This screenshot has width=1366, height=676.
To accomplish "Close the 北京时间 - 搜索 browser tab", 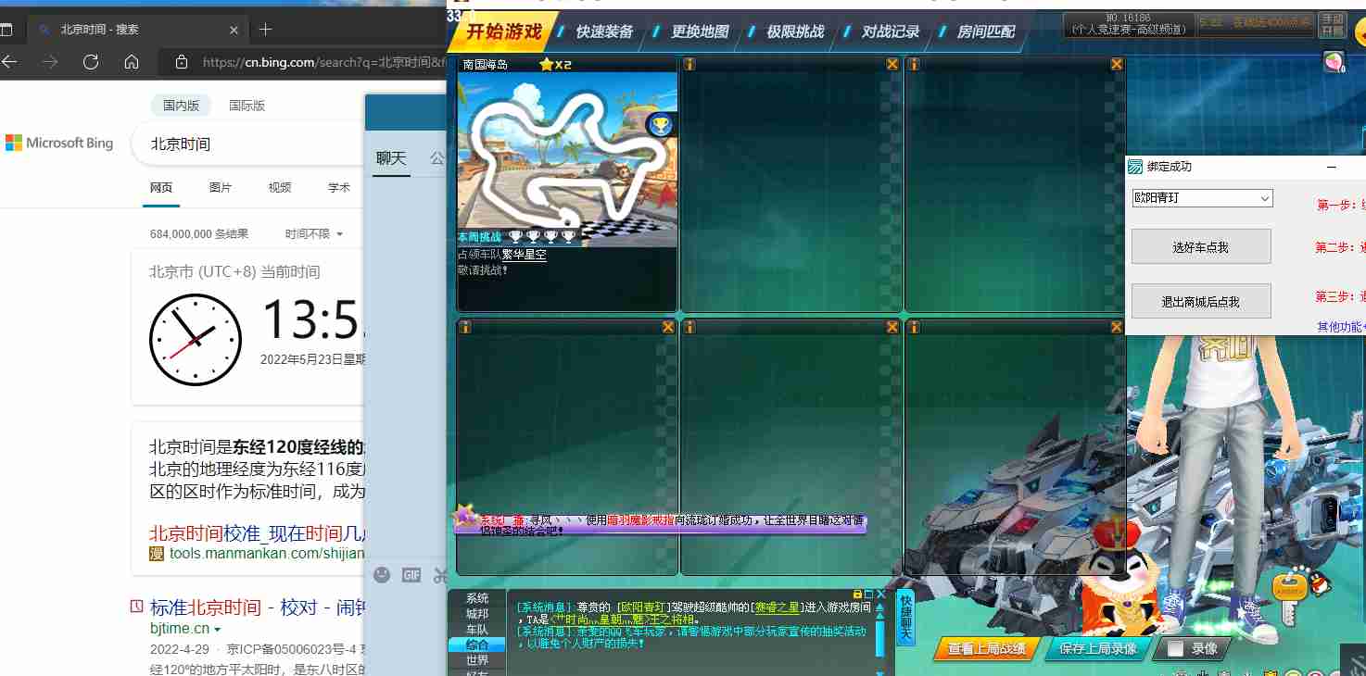I will click(x=234, y=30).
